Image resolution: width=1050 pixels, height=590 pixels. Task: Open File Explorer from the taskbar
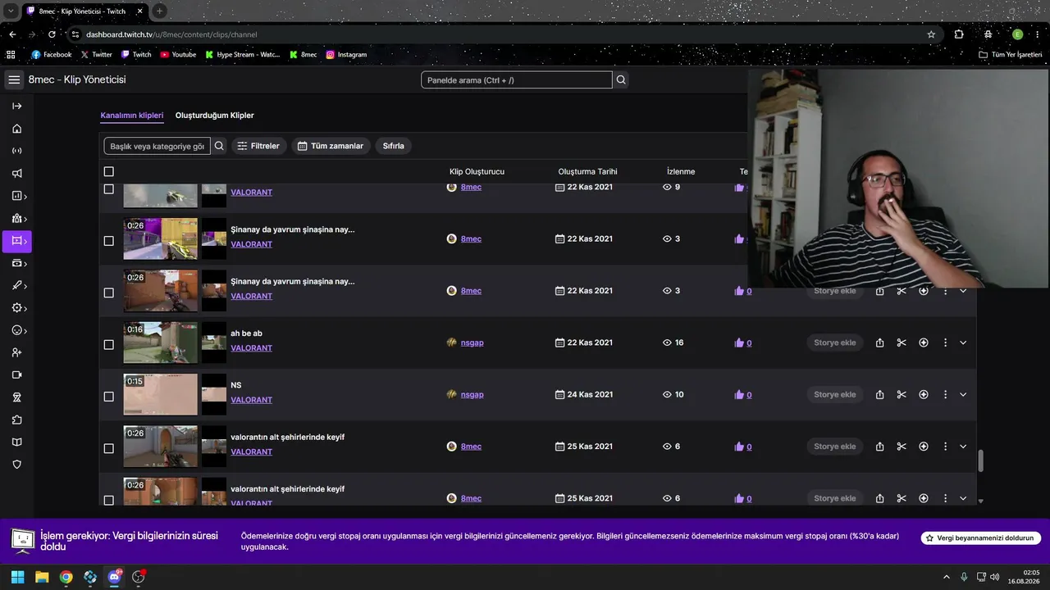point(42,577)
